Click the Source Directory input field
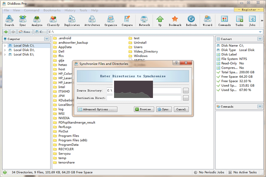This screenshot has height=177, width=266. click(144, 91)
